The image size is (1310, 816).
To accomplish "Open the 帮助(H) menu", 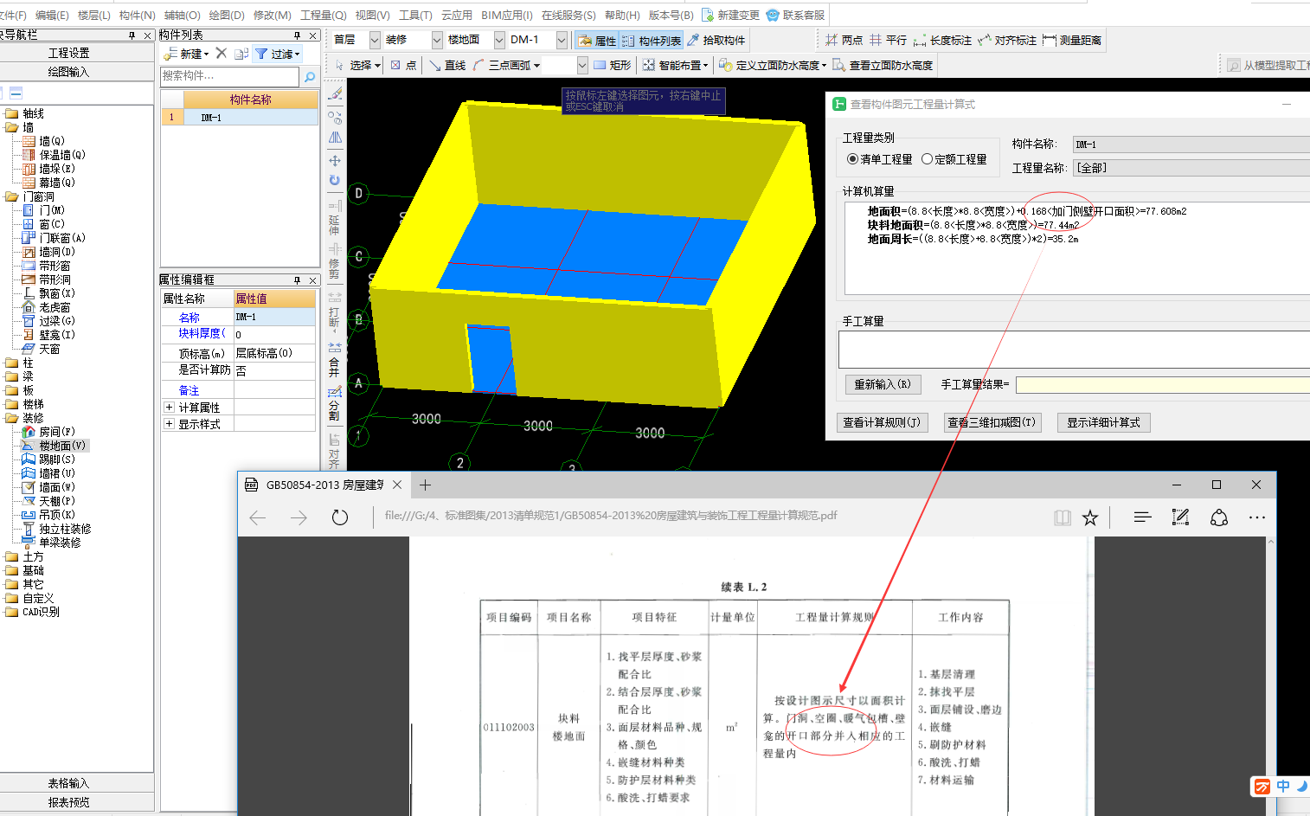I will 622,15.
